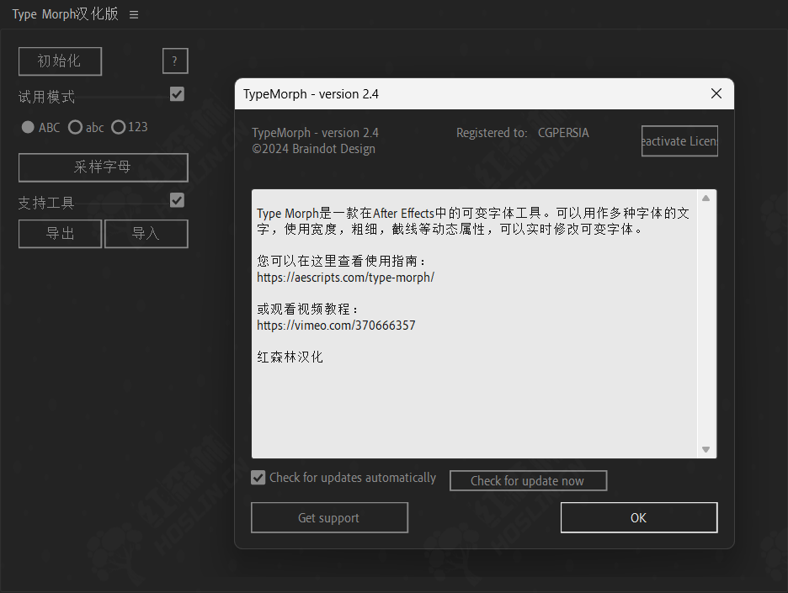Click the 导入 button

146,234
